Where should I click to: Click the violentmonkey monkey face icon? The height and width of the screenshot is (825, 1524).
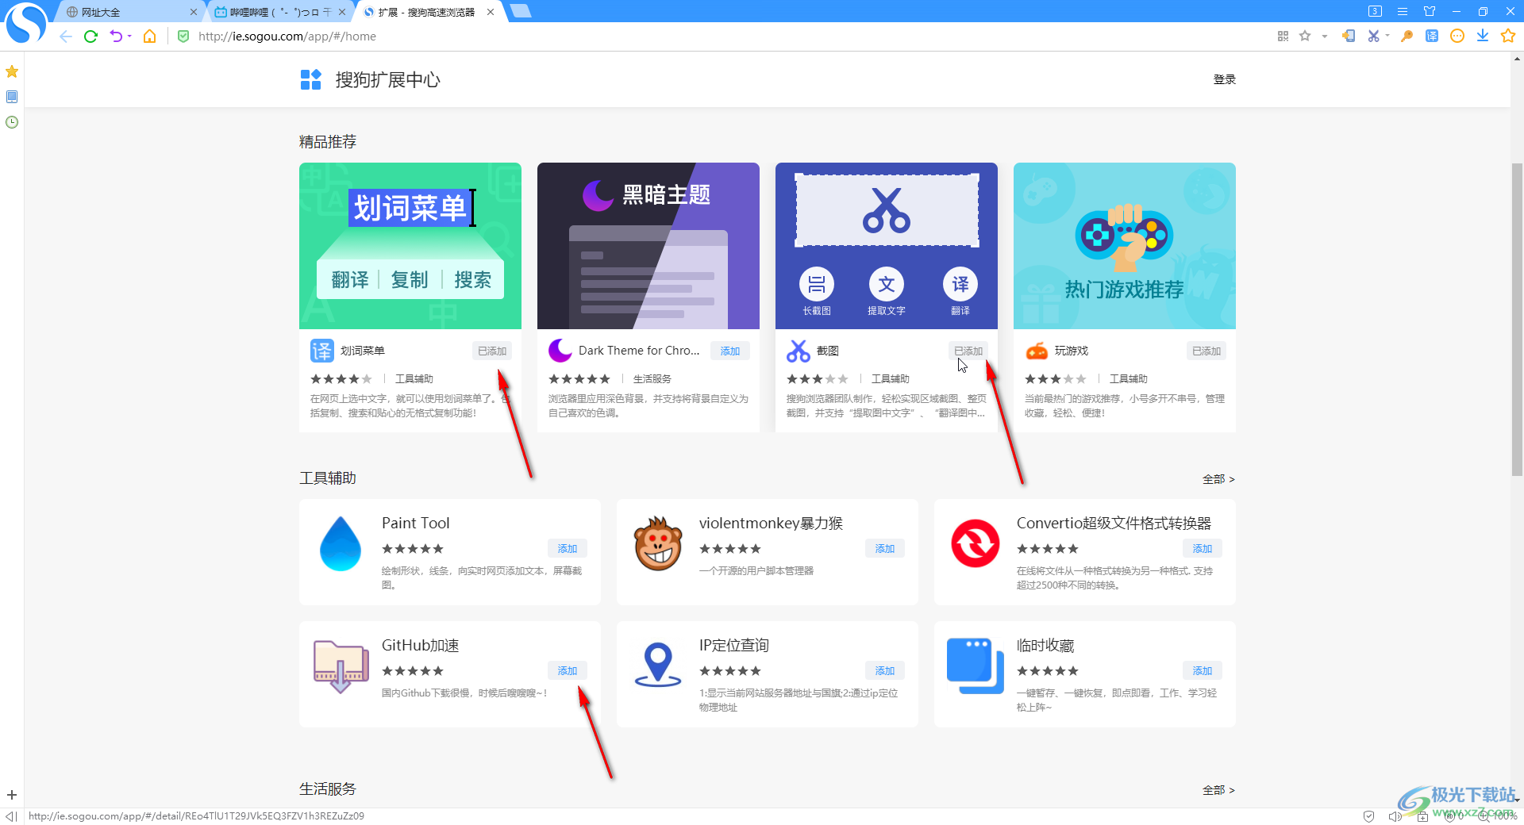658,543
